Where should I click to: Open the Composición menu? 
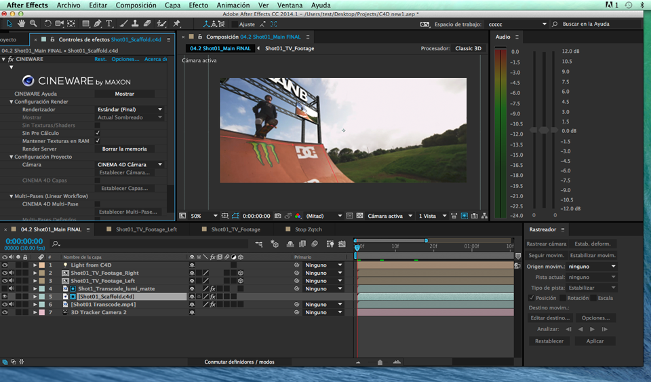(x=136, y=5)
